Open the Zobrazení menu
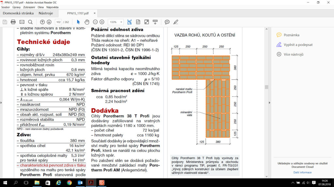Image resolution: width=334 pixels, height=187 pixels. point(29,7)
